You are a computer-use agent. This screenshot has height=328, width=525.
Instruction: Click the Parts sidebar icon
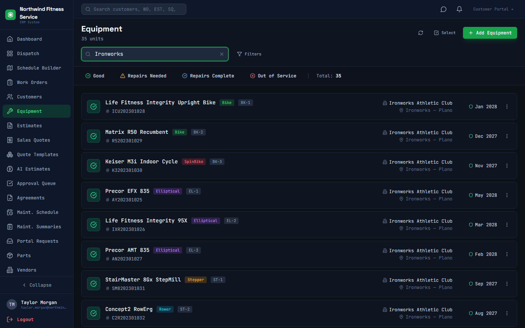point(10,256)
